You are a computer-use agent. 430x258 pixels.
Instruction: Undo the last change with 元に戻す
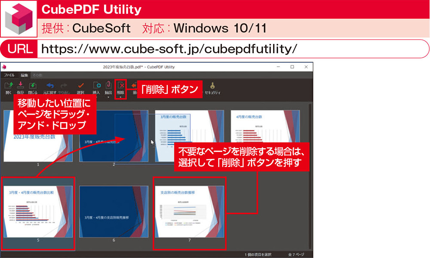(50, 85)
